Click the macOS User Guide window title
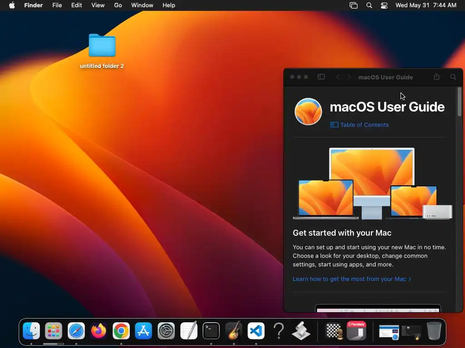This screenshot has width=465, height=348. (386, 77)
